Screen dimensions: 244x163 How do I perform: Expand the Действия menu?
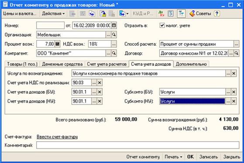point(53,14)
